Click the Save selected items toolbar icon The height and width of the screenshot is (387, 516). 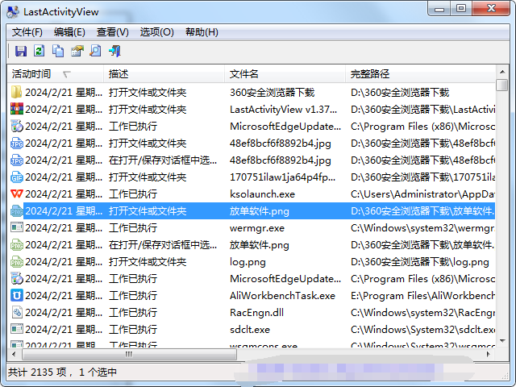point(21,51)
